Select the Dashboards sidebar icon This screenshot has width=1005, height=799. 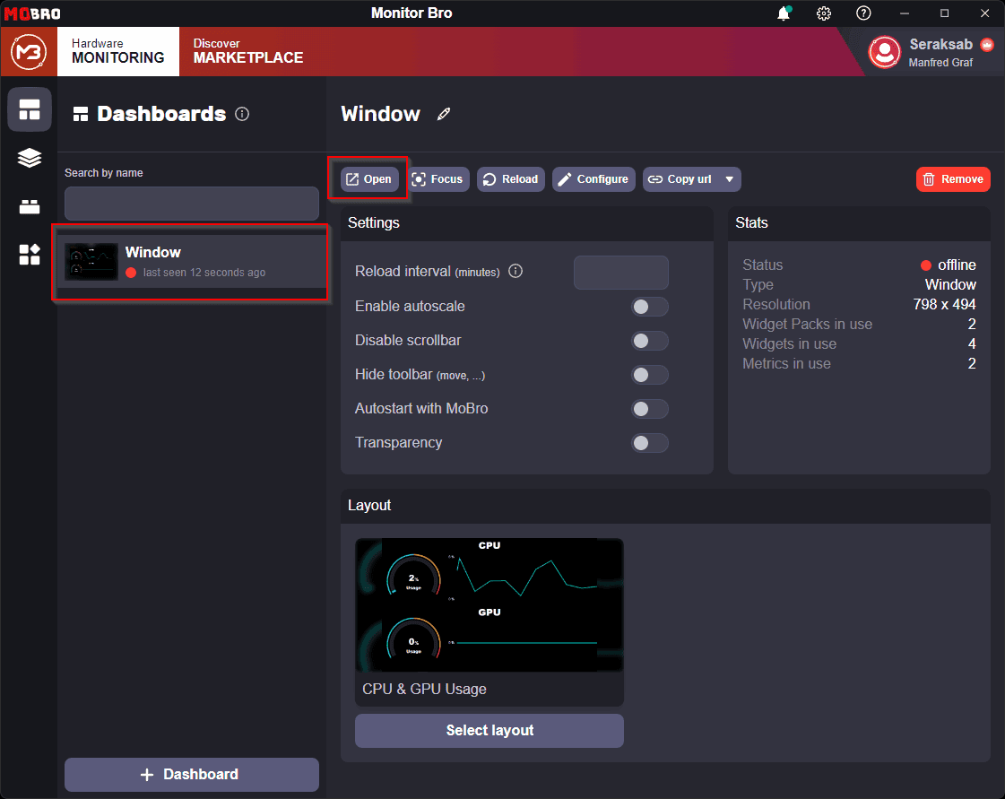[30, 109]
